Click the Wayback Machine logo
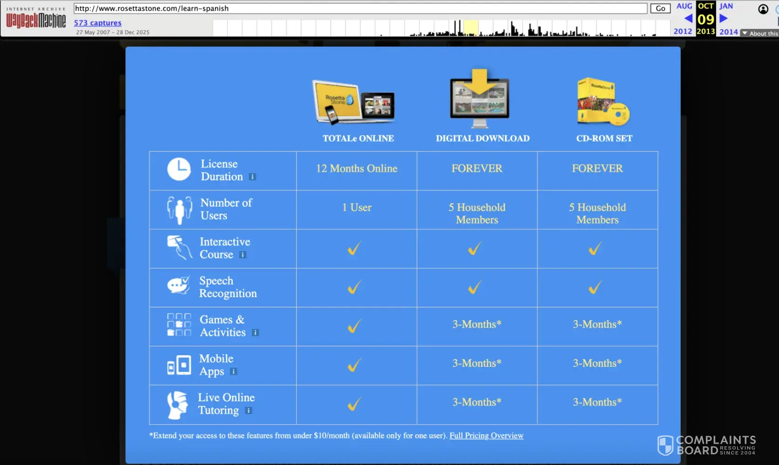The height and width of the screenshot is (465, 779). click(x=36, y=19)
